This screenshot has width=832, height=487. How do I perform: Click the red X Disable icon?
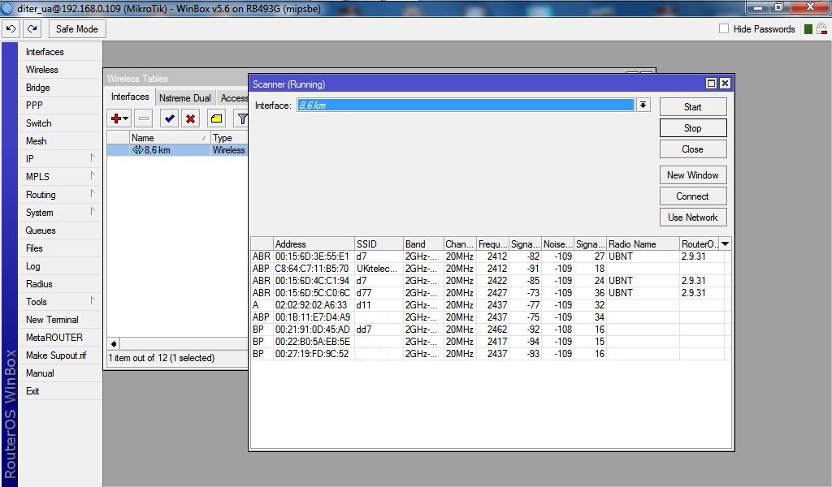pyautogui.click(x=190, y=119)
